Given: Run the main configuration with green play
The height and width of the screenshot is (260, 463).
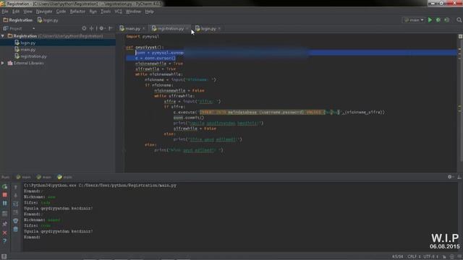Looking at the screenshot, I should (x=430, y=19).
